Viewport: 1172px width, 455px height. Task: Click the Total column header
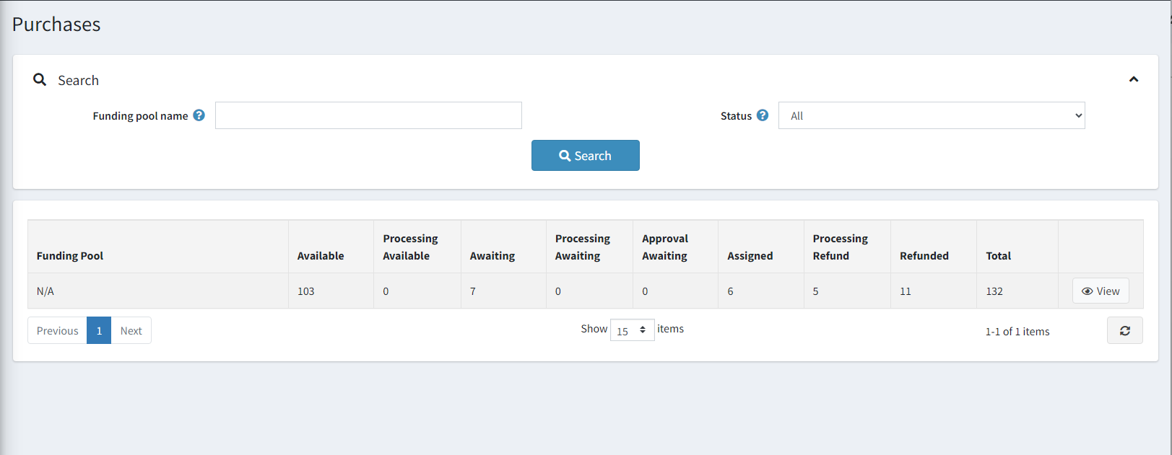pyautogui.click(x=998, y=256)
